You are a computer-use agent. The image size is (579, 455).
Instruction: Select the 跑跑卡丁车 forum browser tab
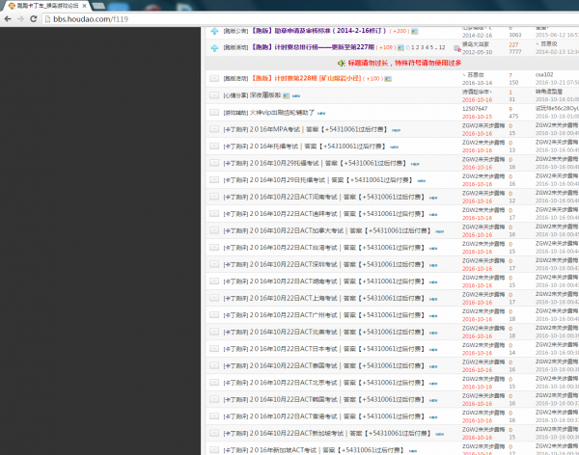point(47,6)
